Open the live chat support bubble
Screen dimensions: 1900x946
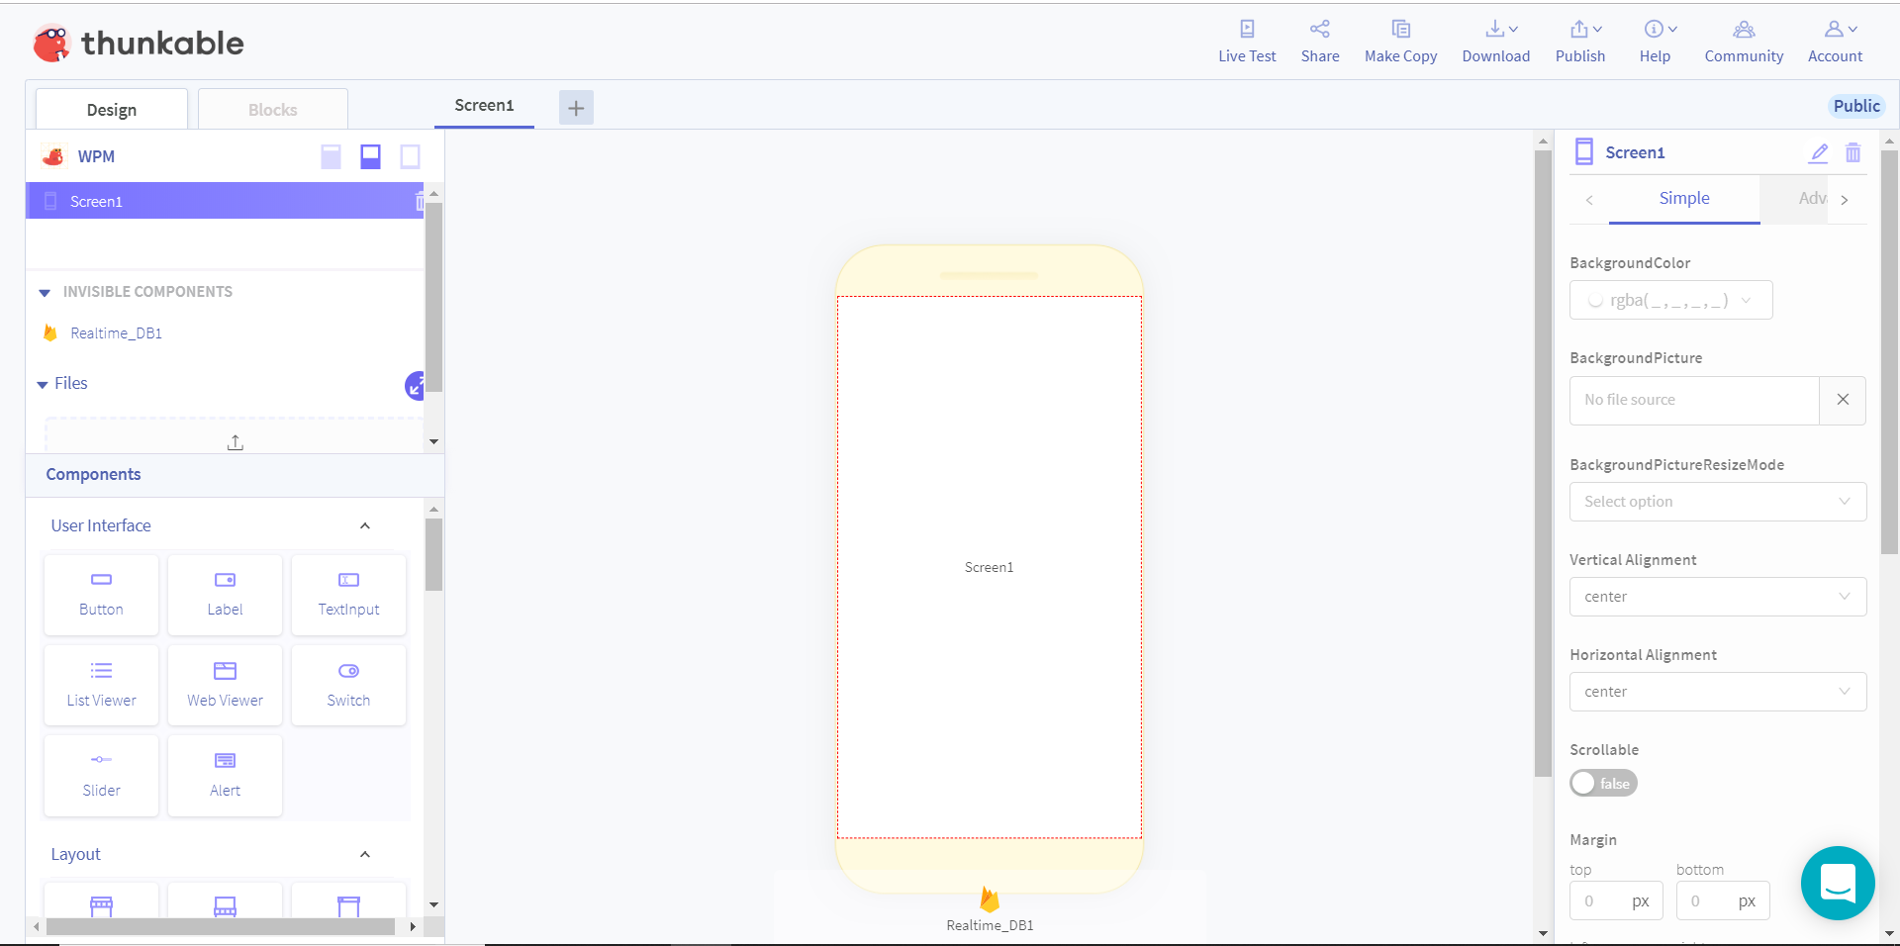[x=1838, y=883]
